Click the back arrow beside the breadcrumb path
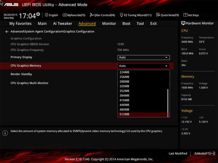 7,32
